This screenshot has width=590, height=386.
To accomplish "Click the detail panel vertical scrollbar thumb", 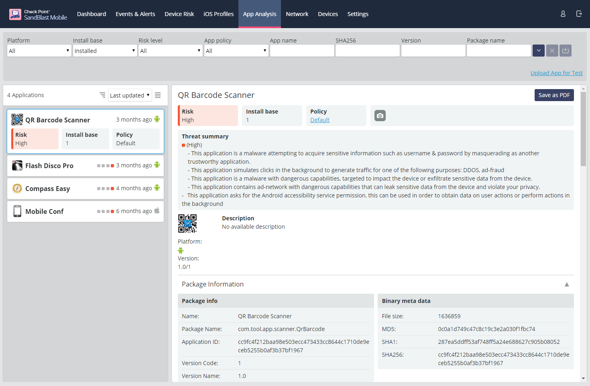I will [583, 129].
